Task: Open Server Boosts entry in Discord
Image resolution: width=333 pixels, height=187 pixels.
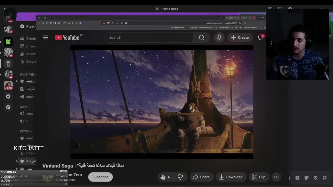Action: [x=28, y=62]
